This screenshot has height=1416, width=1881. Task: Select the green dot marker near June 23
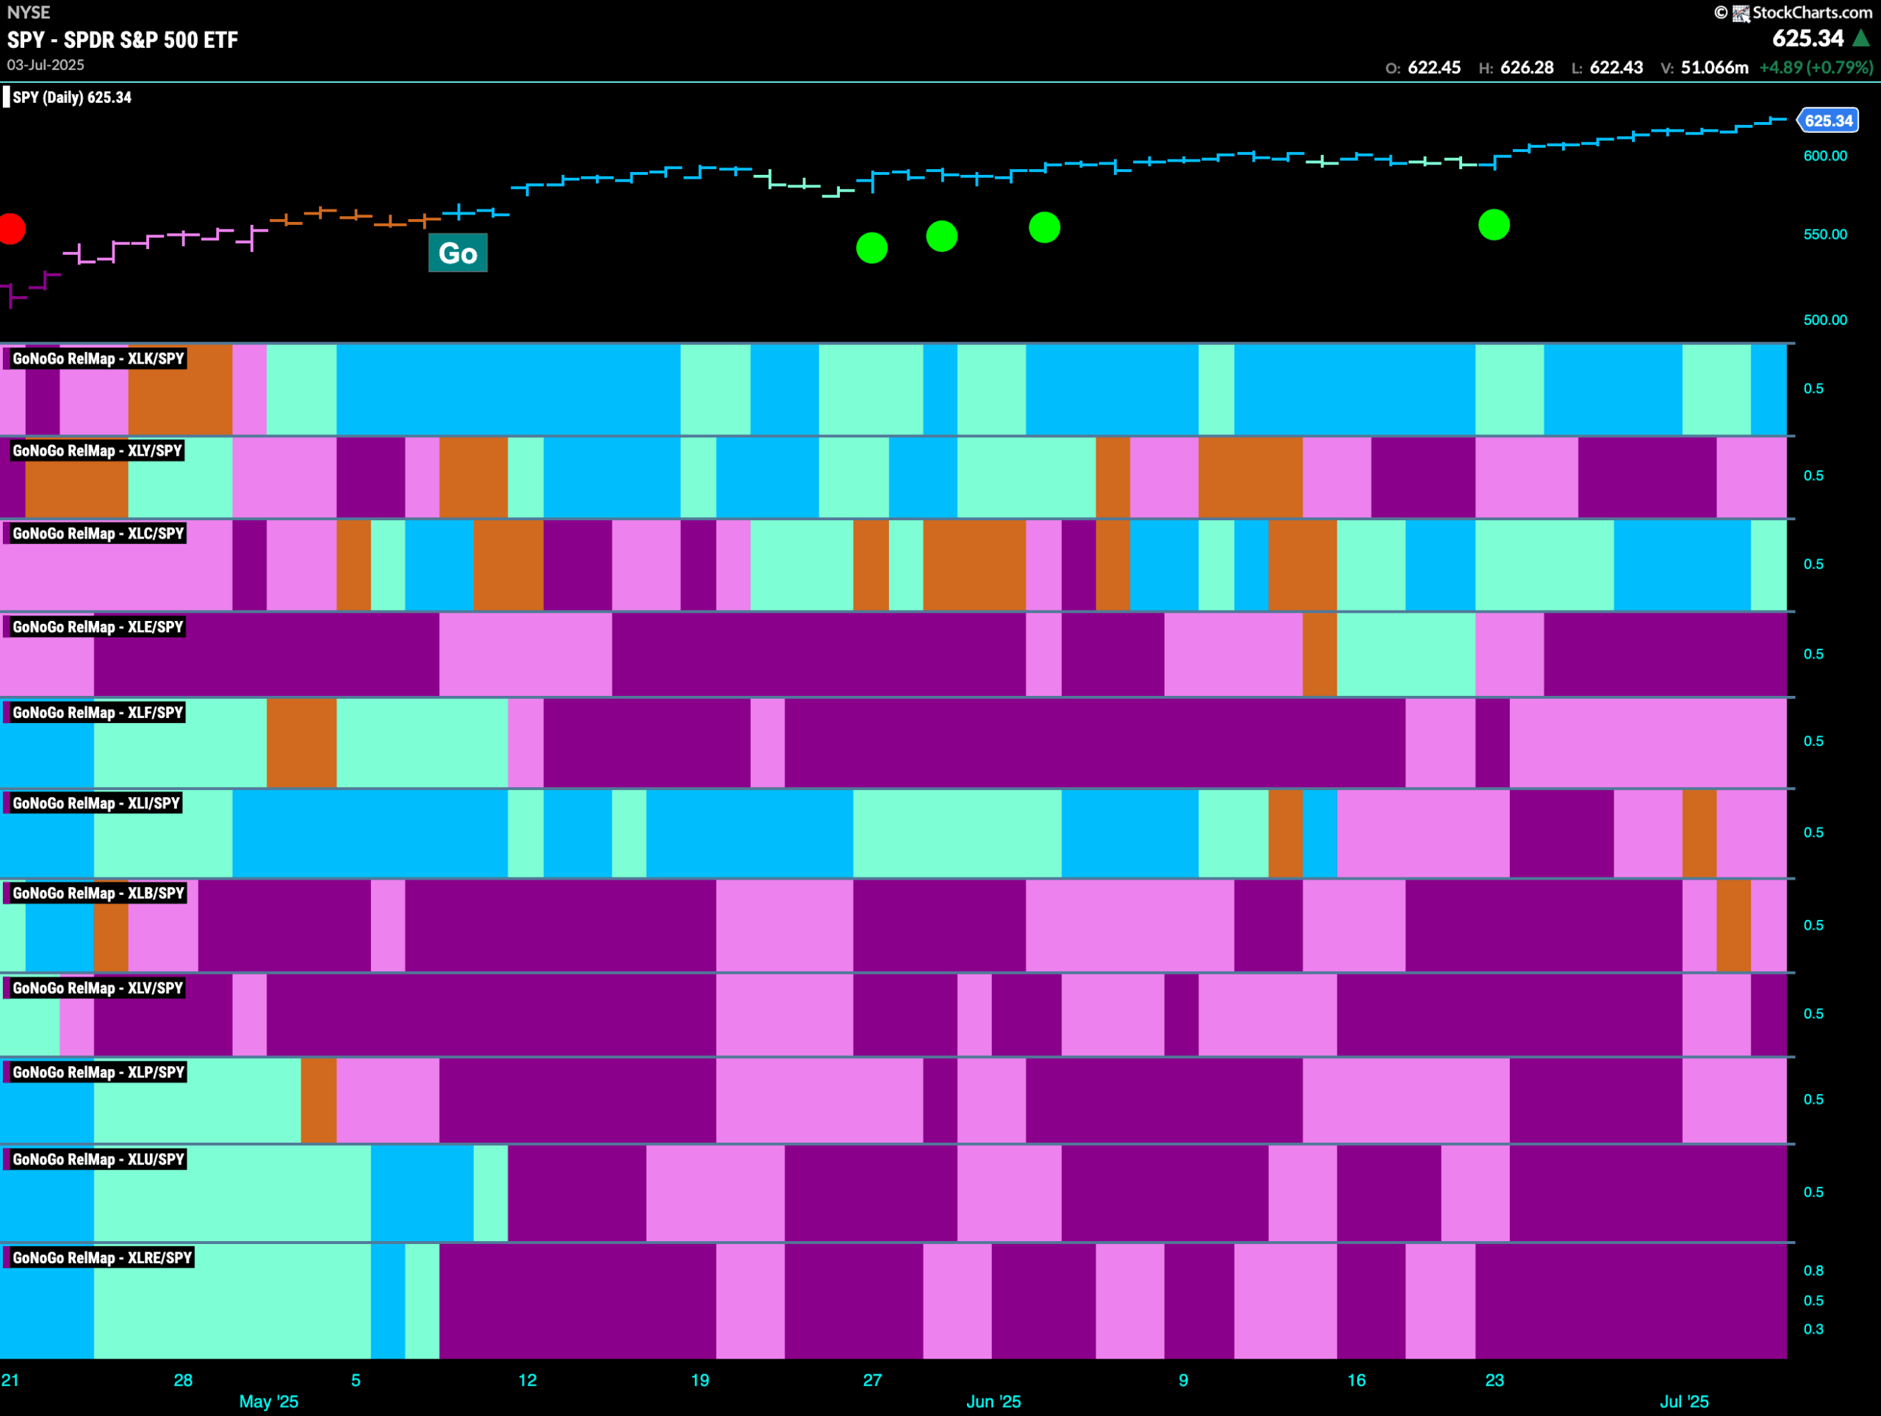[1494, 226]
